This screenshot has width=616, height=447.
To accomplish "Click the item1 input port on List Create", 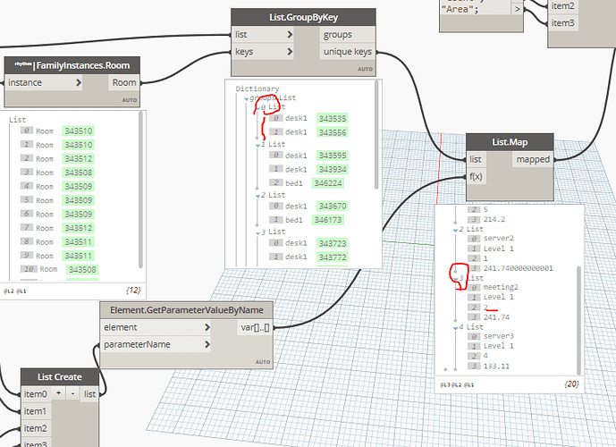I will click(x=36, y=411).
